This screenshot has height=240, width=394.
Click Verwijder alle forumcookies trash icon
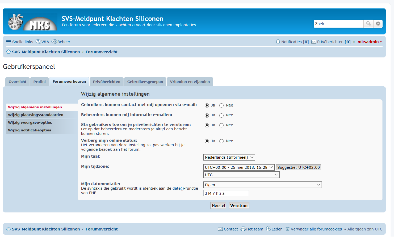tap(287, 229)
